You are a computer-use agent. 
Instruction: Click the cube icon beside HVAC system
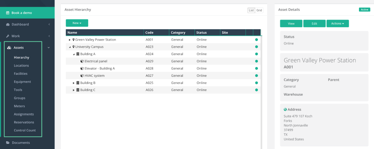click(82, 76)
